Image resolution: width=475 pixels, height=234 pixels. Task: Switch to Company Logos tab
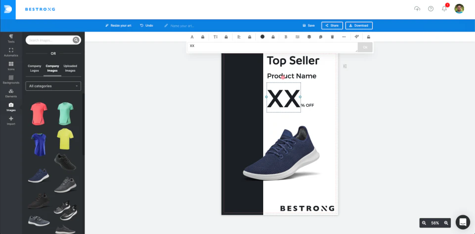[35, 68]
